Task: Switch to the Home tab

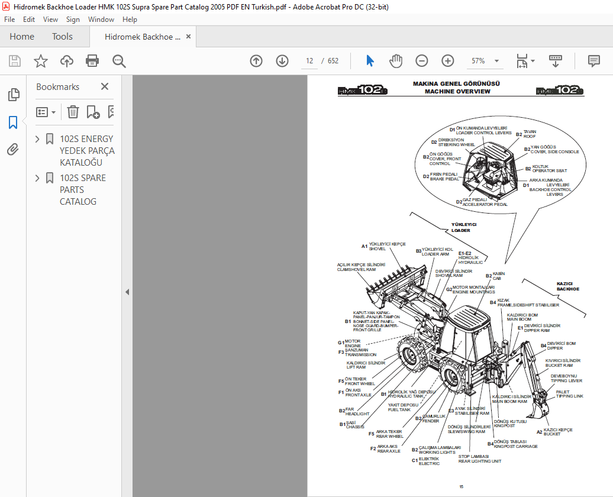Action: pyautogui.click(x=22, y=36)
